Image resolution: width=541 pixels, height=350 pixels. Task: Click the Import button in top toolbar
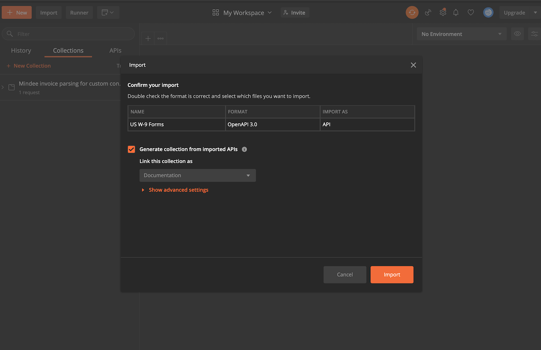click(x=49, y=13)
